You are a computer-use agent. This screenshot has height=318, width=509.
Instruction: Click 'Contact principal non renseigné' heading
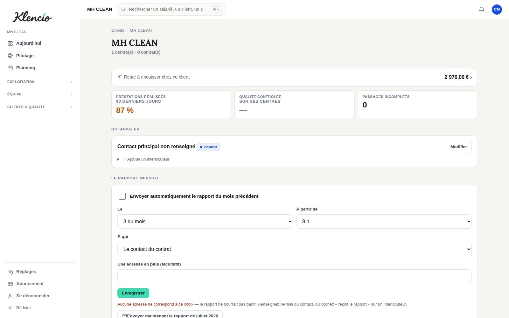156,147
